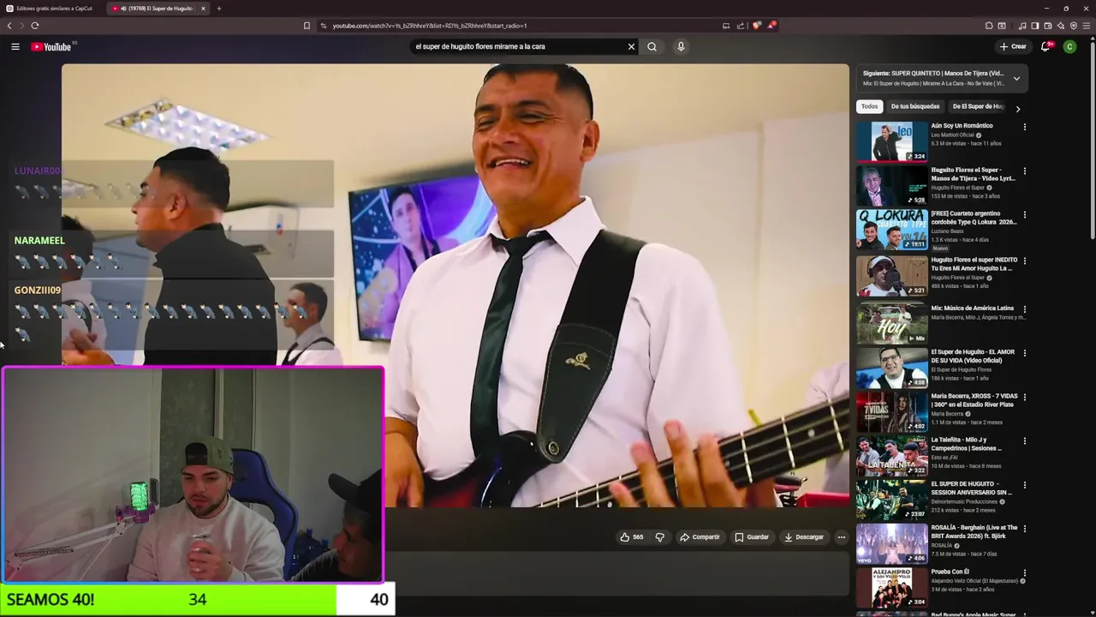This screenshot has width=1096, height=617.
Task: Reload the page
Action: [x=34, y=26]
